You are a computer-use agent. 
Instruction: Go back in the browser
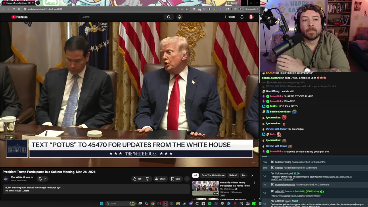3,9
